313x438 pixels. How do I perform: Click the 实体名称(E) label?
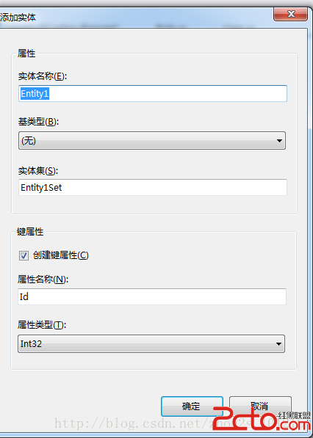(x=43, y=76)
